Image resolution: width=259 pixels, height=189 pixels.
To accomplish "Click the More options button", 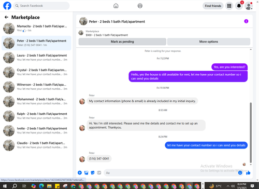I will (x=209, y=42).
